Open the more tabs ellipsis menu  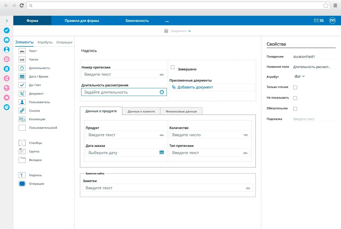coord(167,21)
